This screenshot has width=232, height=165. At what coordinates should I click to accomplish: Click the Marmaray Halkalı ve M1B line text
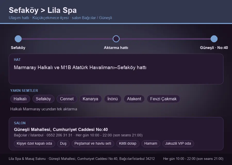pyautogui.click(x=80, y=68)
